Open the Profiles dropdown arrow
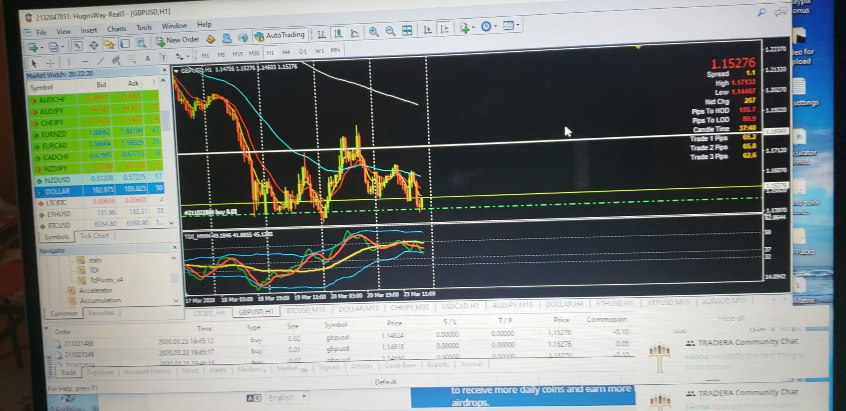Viewport: 846px width, 411px height. tap(62, 47)
